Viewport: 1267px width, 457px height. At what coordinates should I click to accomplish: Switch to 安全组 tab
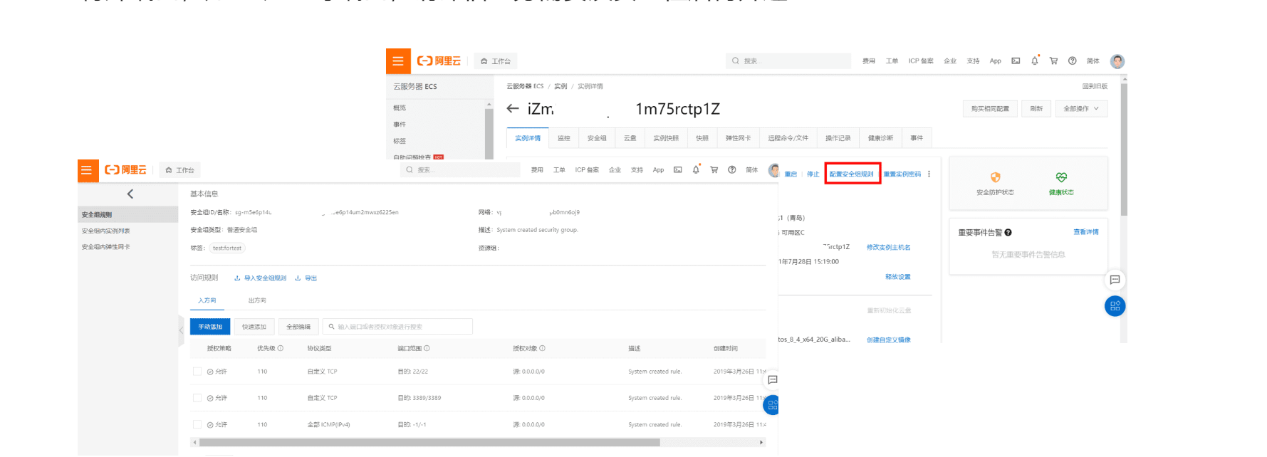click(x=597, y=138)
